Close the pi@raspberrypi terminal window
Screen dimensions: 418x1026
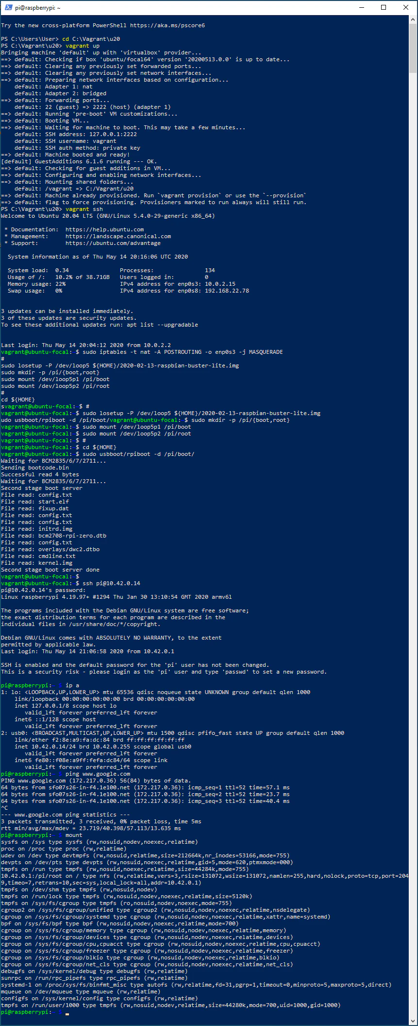click(x=406, y=7)
